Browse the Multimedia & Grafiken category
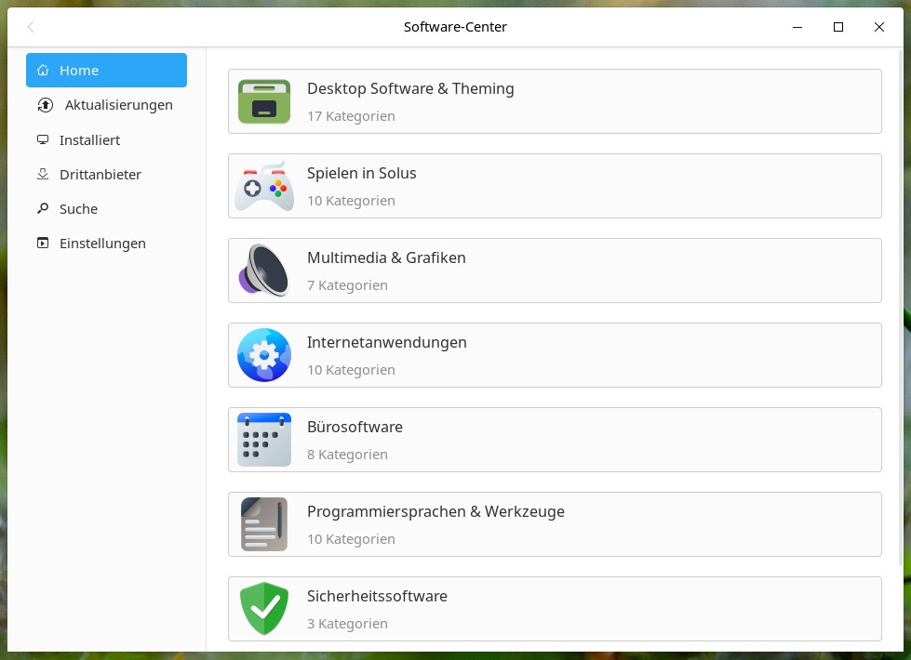Viewport: 911px width, 660px height. pyautogui.click(x=555, y=271)
